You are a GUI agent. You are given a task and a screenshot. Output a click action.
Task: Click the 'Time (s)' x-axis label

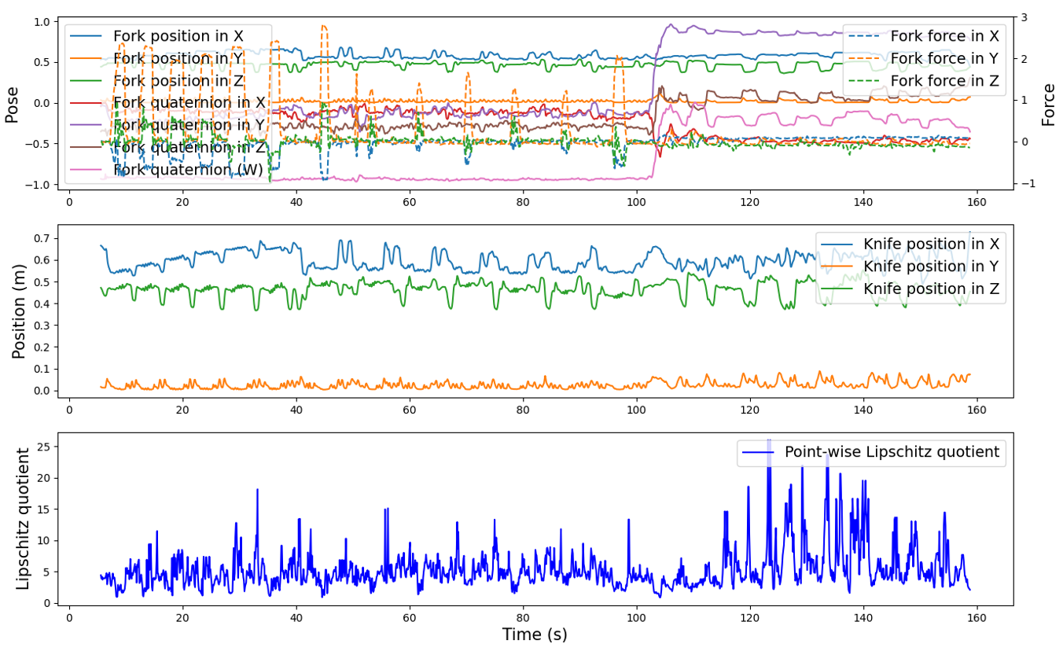[x=535, y=634]
